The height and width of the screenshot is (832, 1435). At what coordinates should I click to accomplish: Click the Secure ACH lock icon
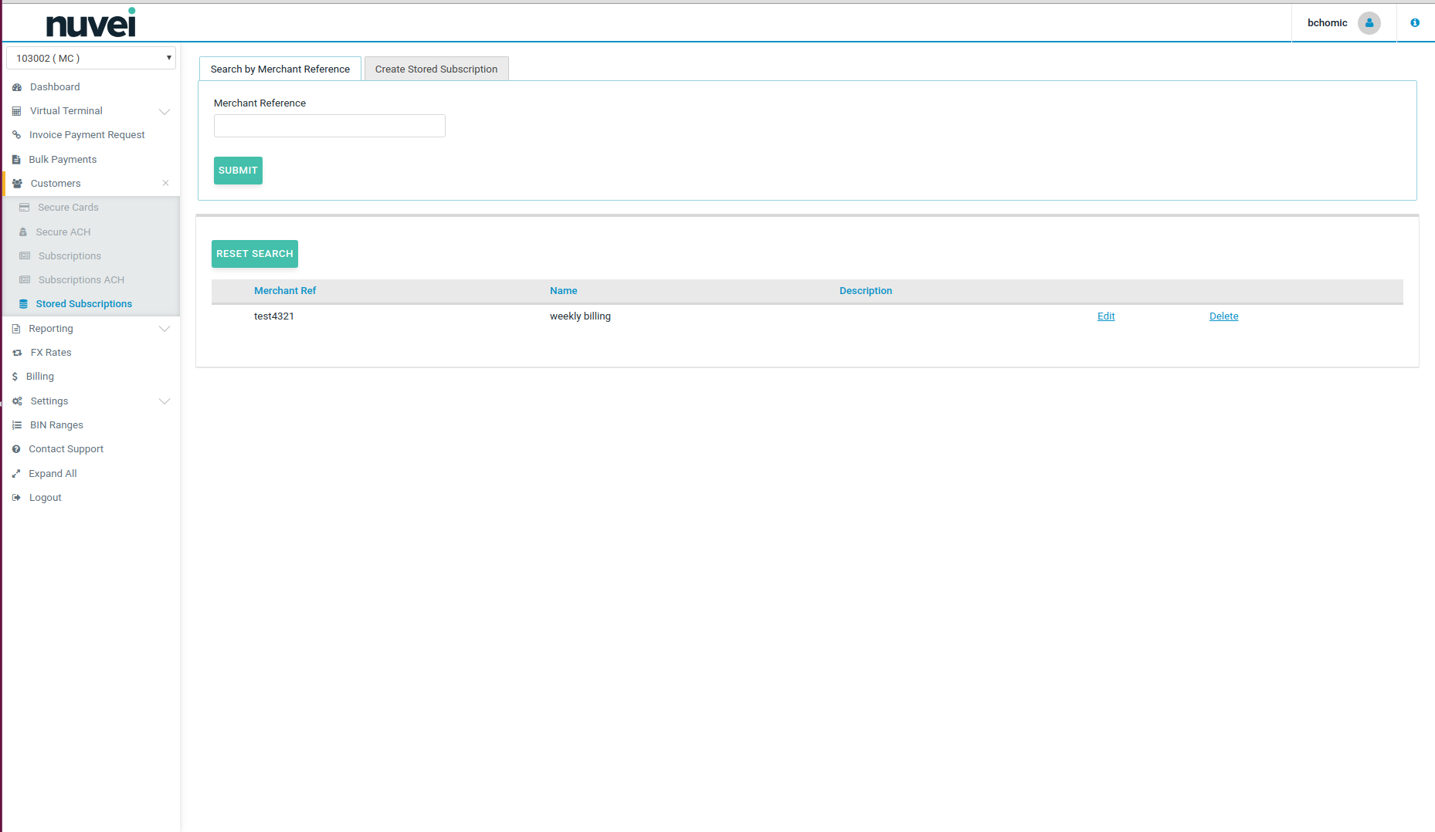click(x=23, y=232)
